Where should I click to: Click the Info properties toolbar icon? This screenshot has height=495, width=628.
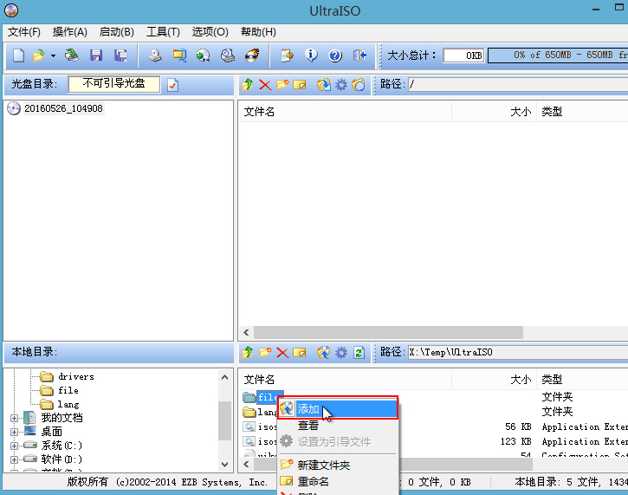[x=311, y=55]
